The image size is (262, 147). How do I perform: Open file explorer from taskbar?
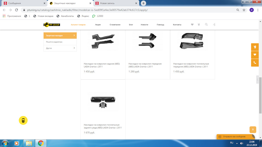[29, 143]
